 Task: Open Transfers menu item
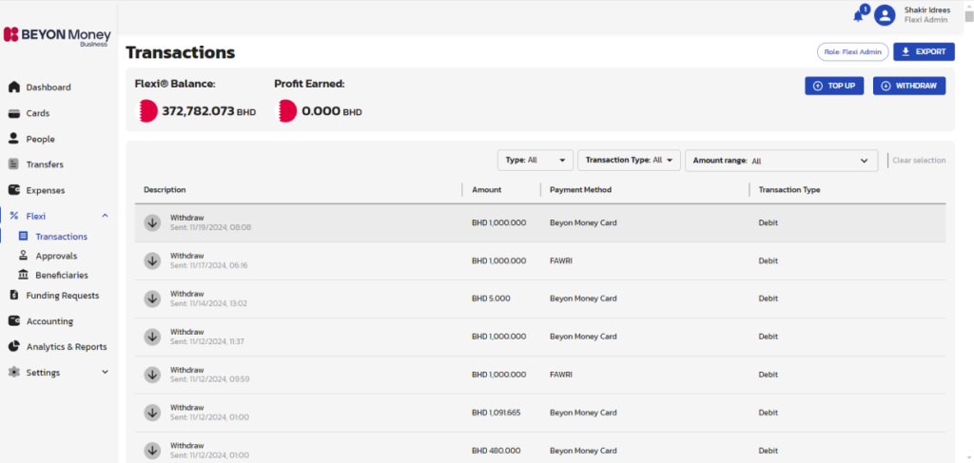pos(45,164)
